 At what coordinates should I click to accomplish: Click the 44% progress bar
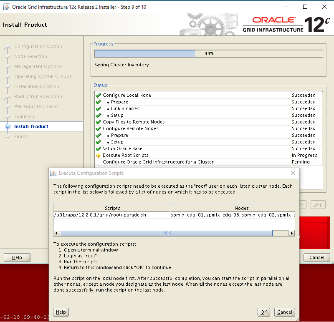(x=209, y=53)
